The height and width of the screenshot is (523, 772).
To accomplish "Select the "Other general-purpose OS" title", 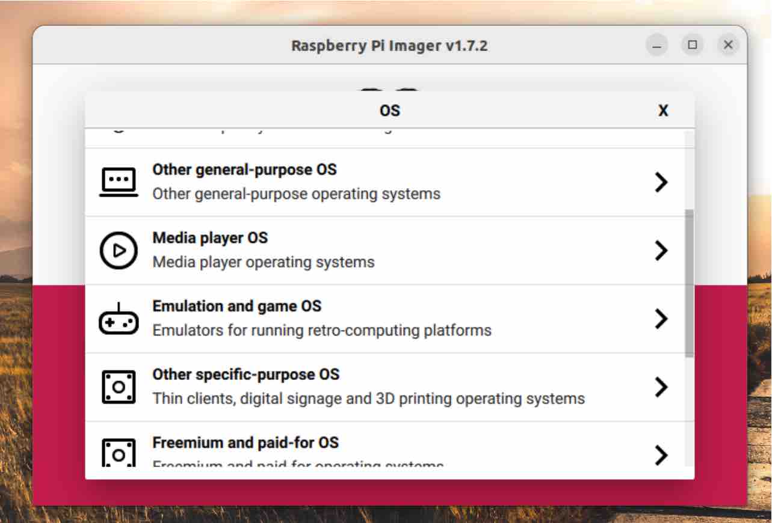I will coord(244,170).
